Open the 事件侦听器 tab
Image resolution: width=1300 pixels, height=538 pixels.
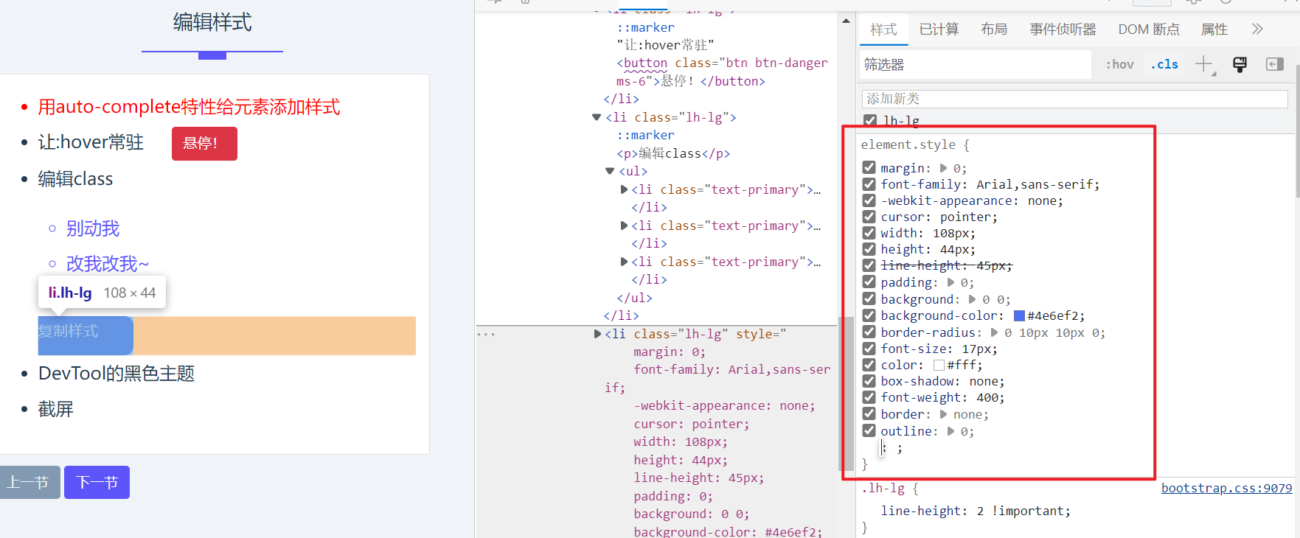(1063, 29)
